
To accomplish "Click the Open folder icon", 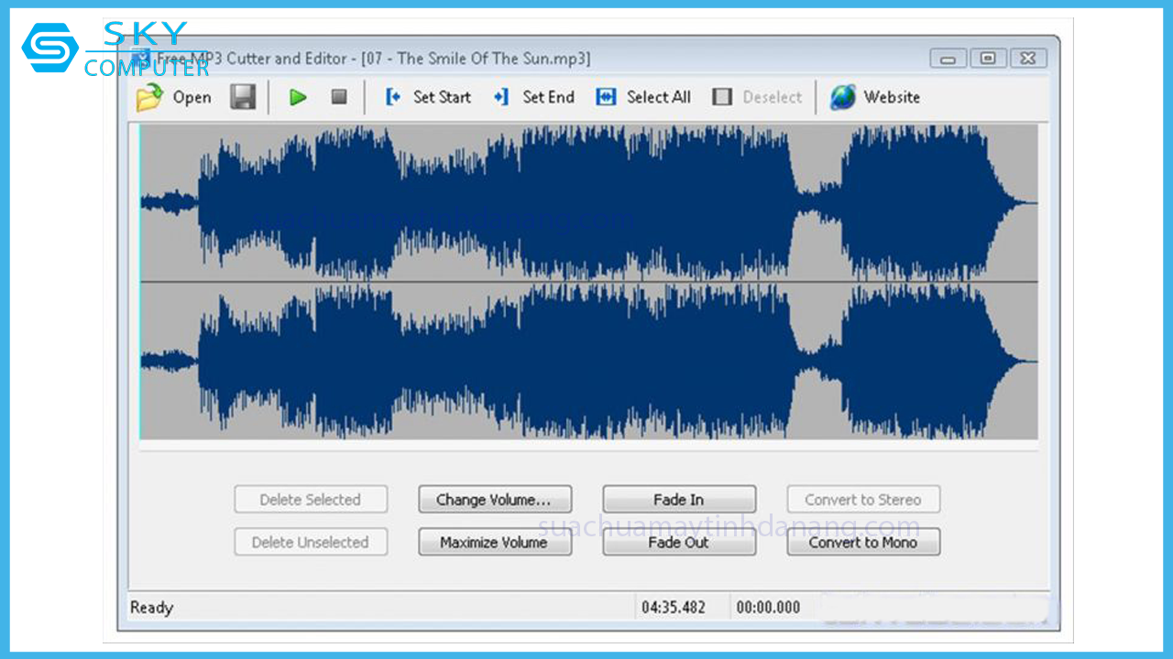I will click(x=149, y=97).
